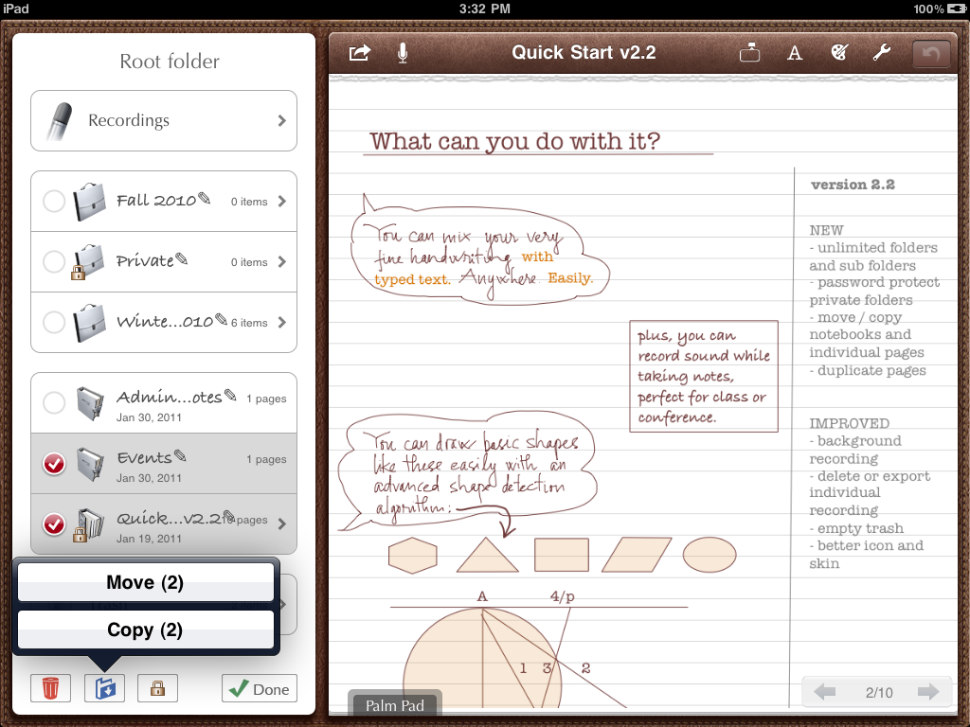The width and height of the screenshot is (970, 727).
Task: Tap the Winte...010 briefcase icon
Action: tap(90, 323)
